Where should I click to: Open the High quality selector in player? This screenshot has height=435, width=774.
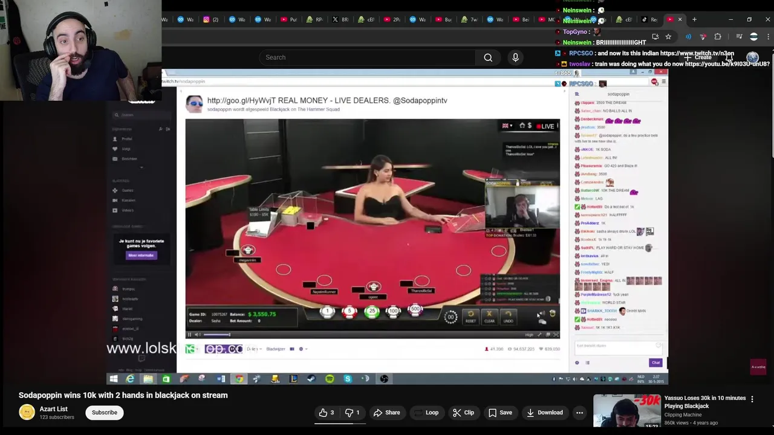pyautogui.click(x=529, y=335)
